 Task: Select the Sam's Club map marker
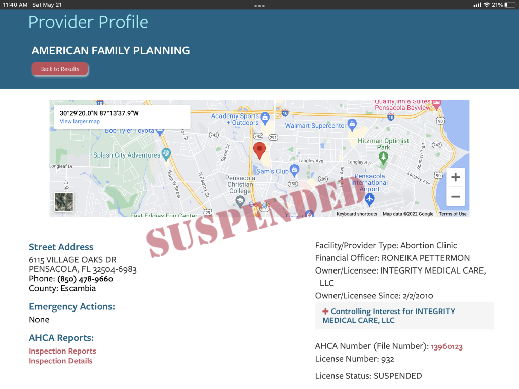pyautogui.click(x=294, y=170)
